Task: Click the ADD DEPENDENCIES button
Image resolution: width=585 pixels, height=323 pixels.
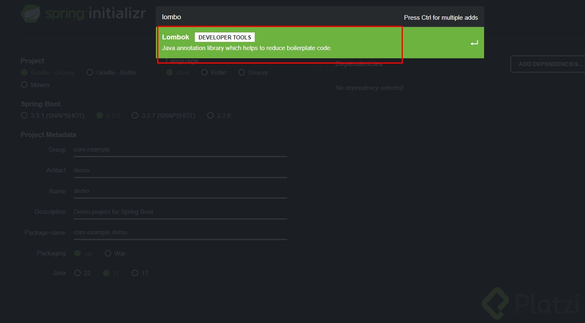Action: coord(548,64)
